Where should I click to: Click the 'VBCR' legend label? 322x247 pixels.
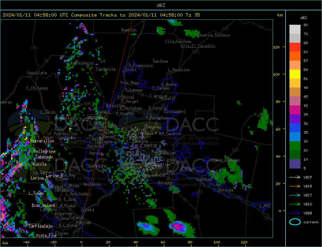308,186
